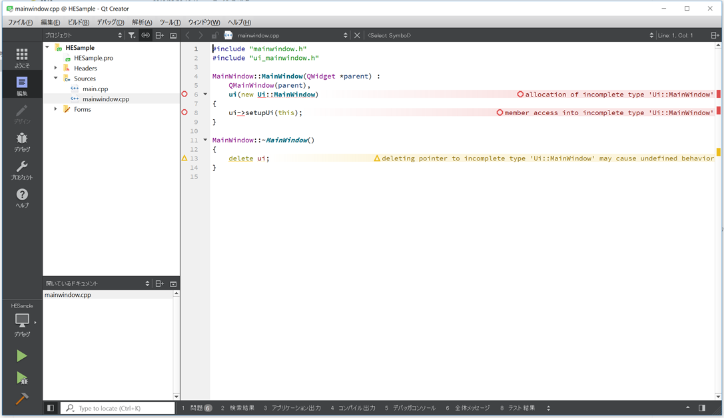724x418 pixels.
Task: Split the open documents panel
Action: pos(159,284)
